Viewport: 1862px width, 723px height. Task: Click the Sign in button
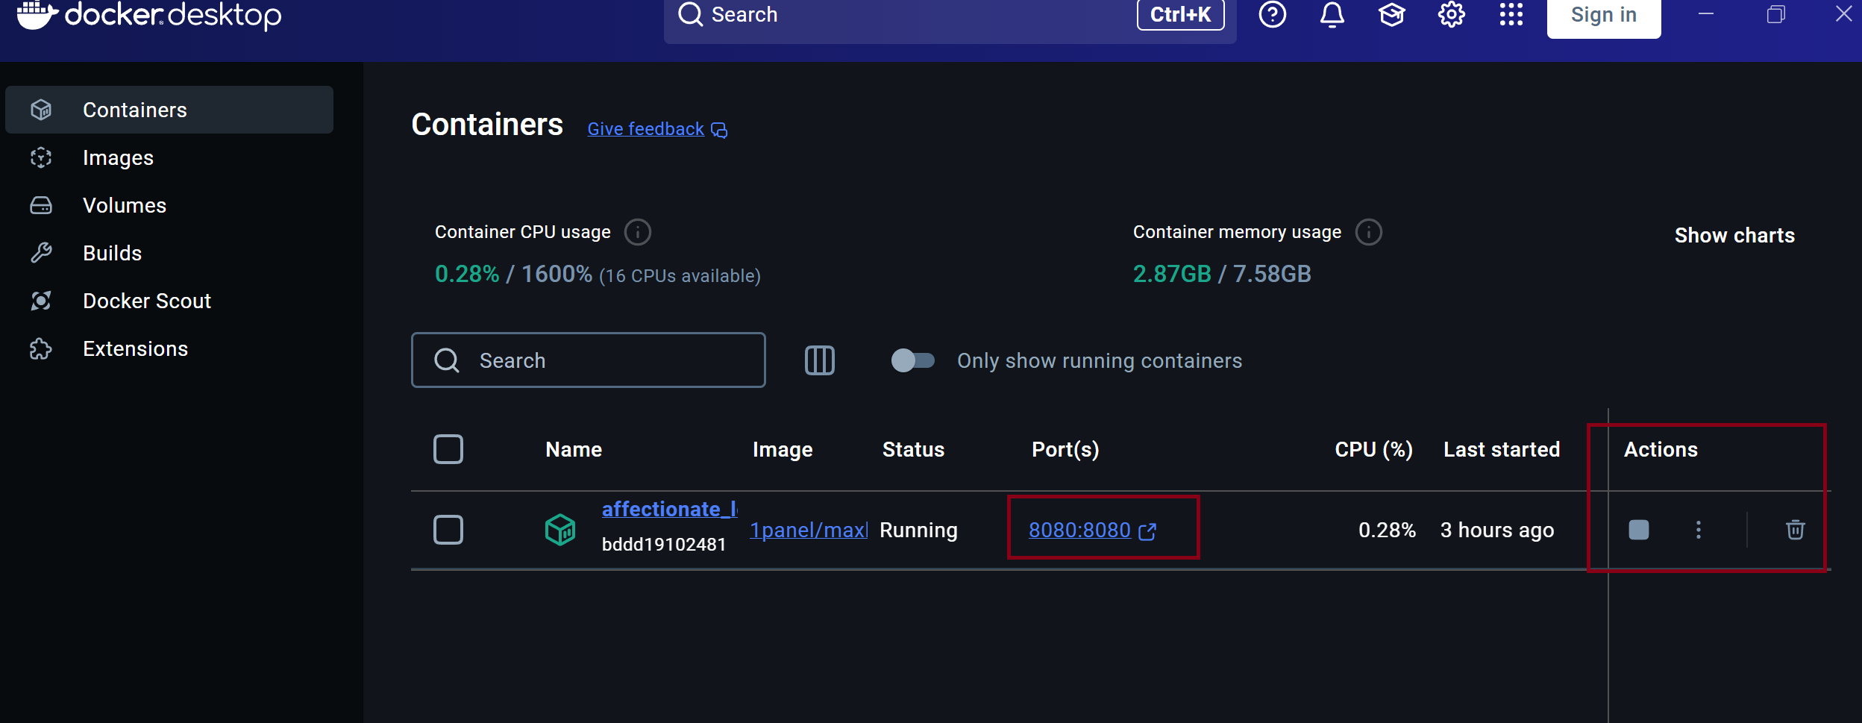pos(1604,16)
